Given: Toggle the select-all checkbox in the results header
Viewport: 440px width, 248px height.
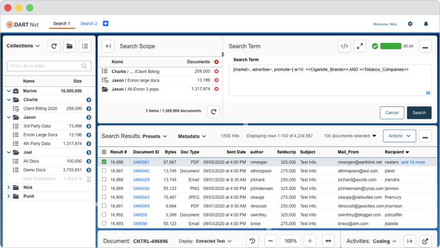Looking at the screenshot, I should (x=104, y=152).
